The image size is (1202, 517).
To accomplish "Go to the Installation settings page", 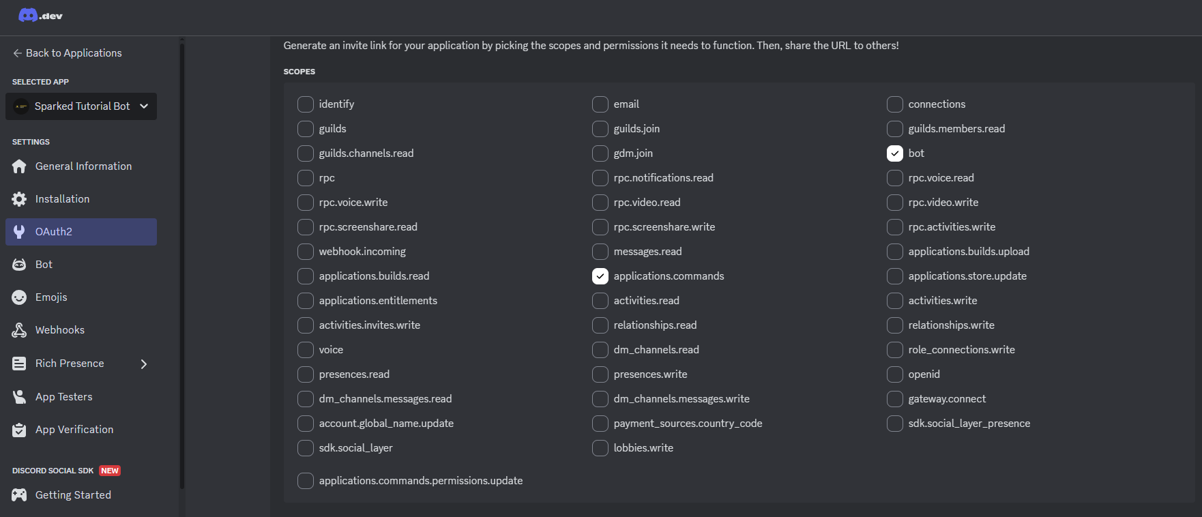I will tap(81, 199).
